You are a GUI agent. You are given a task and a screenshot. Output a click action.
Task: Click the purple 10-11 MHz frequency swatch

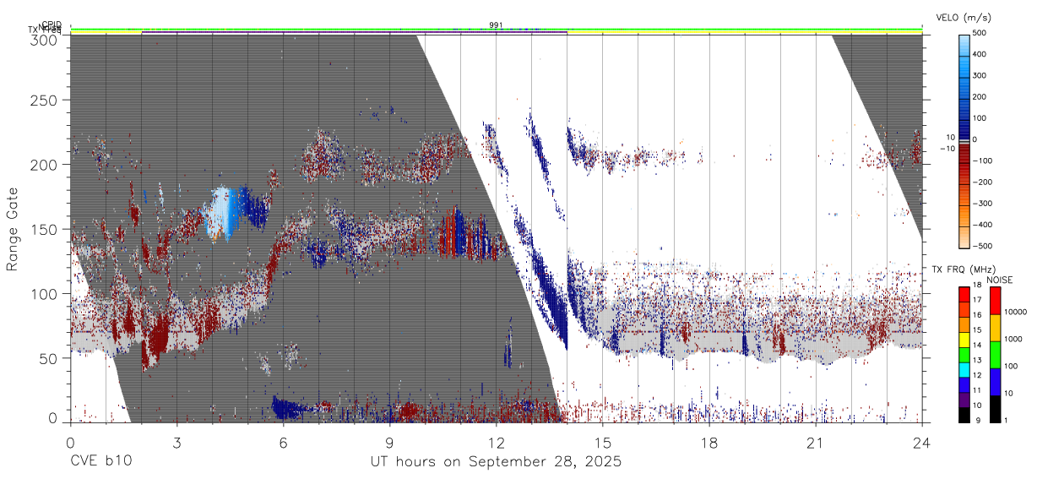[964, 400]
